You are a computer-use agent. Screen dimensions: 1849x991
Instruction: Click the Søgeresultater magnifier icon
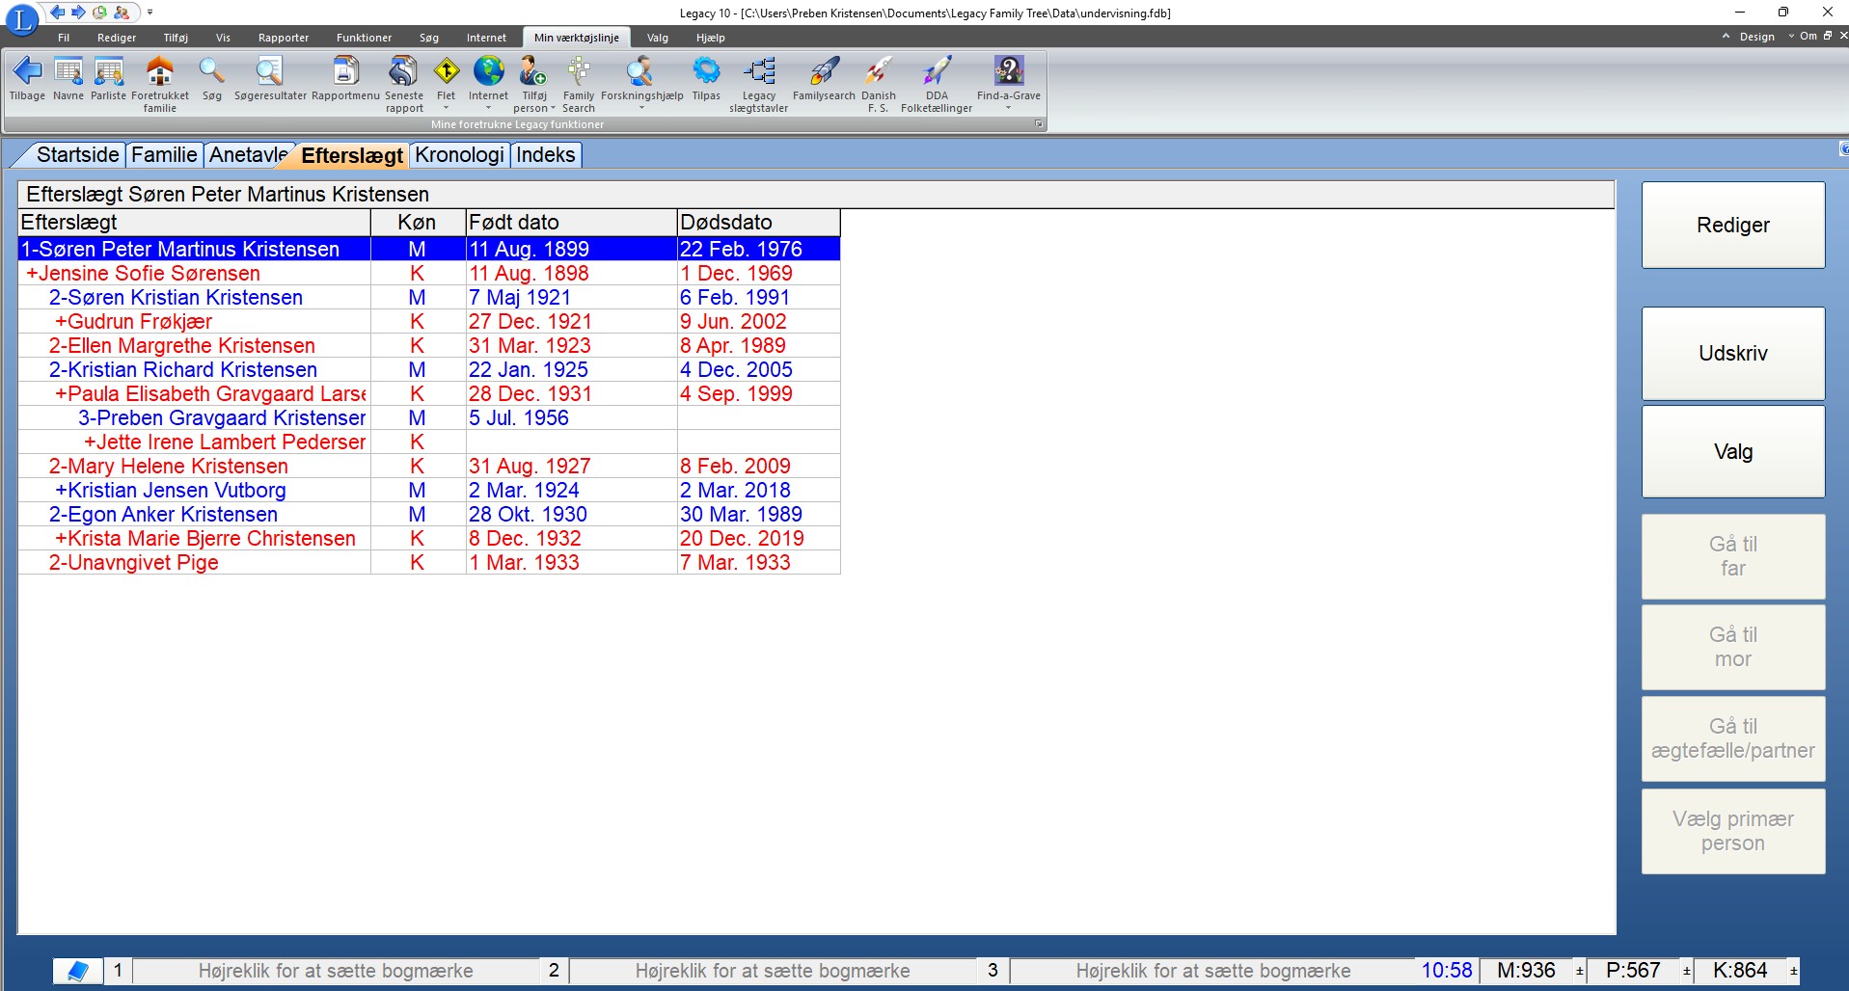(269, 71)
